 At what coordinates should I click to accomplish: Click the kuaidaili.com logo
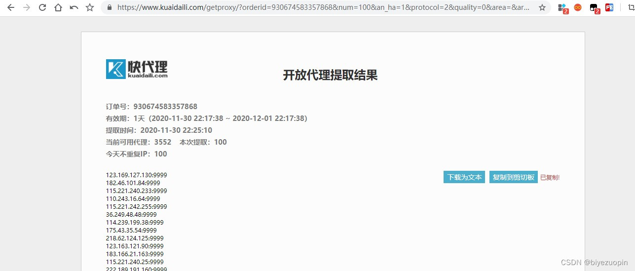137,69
